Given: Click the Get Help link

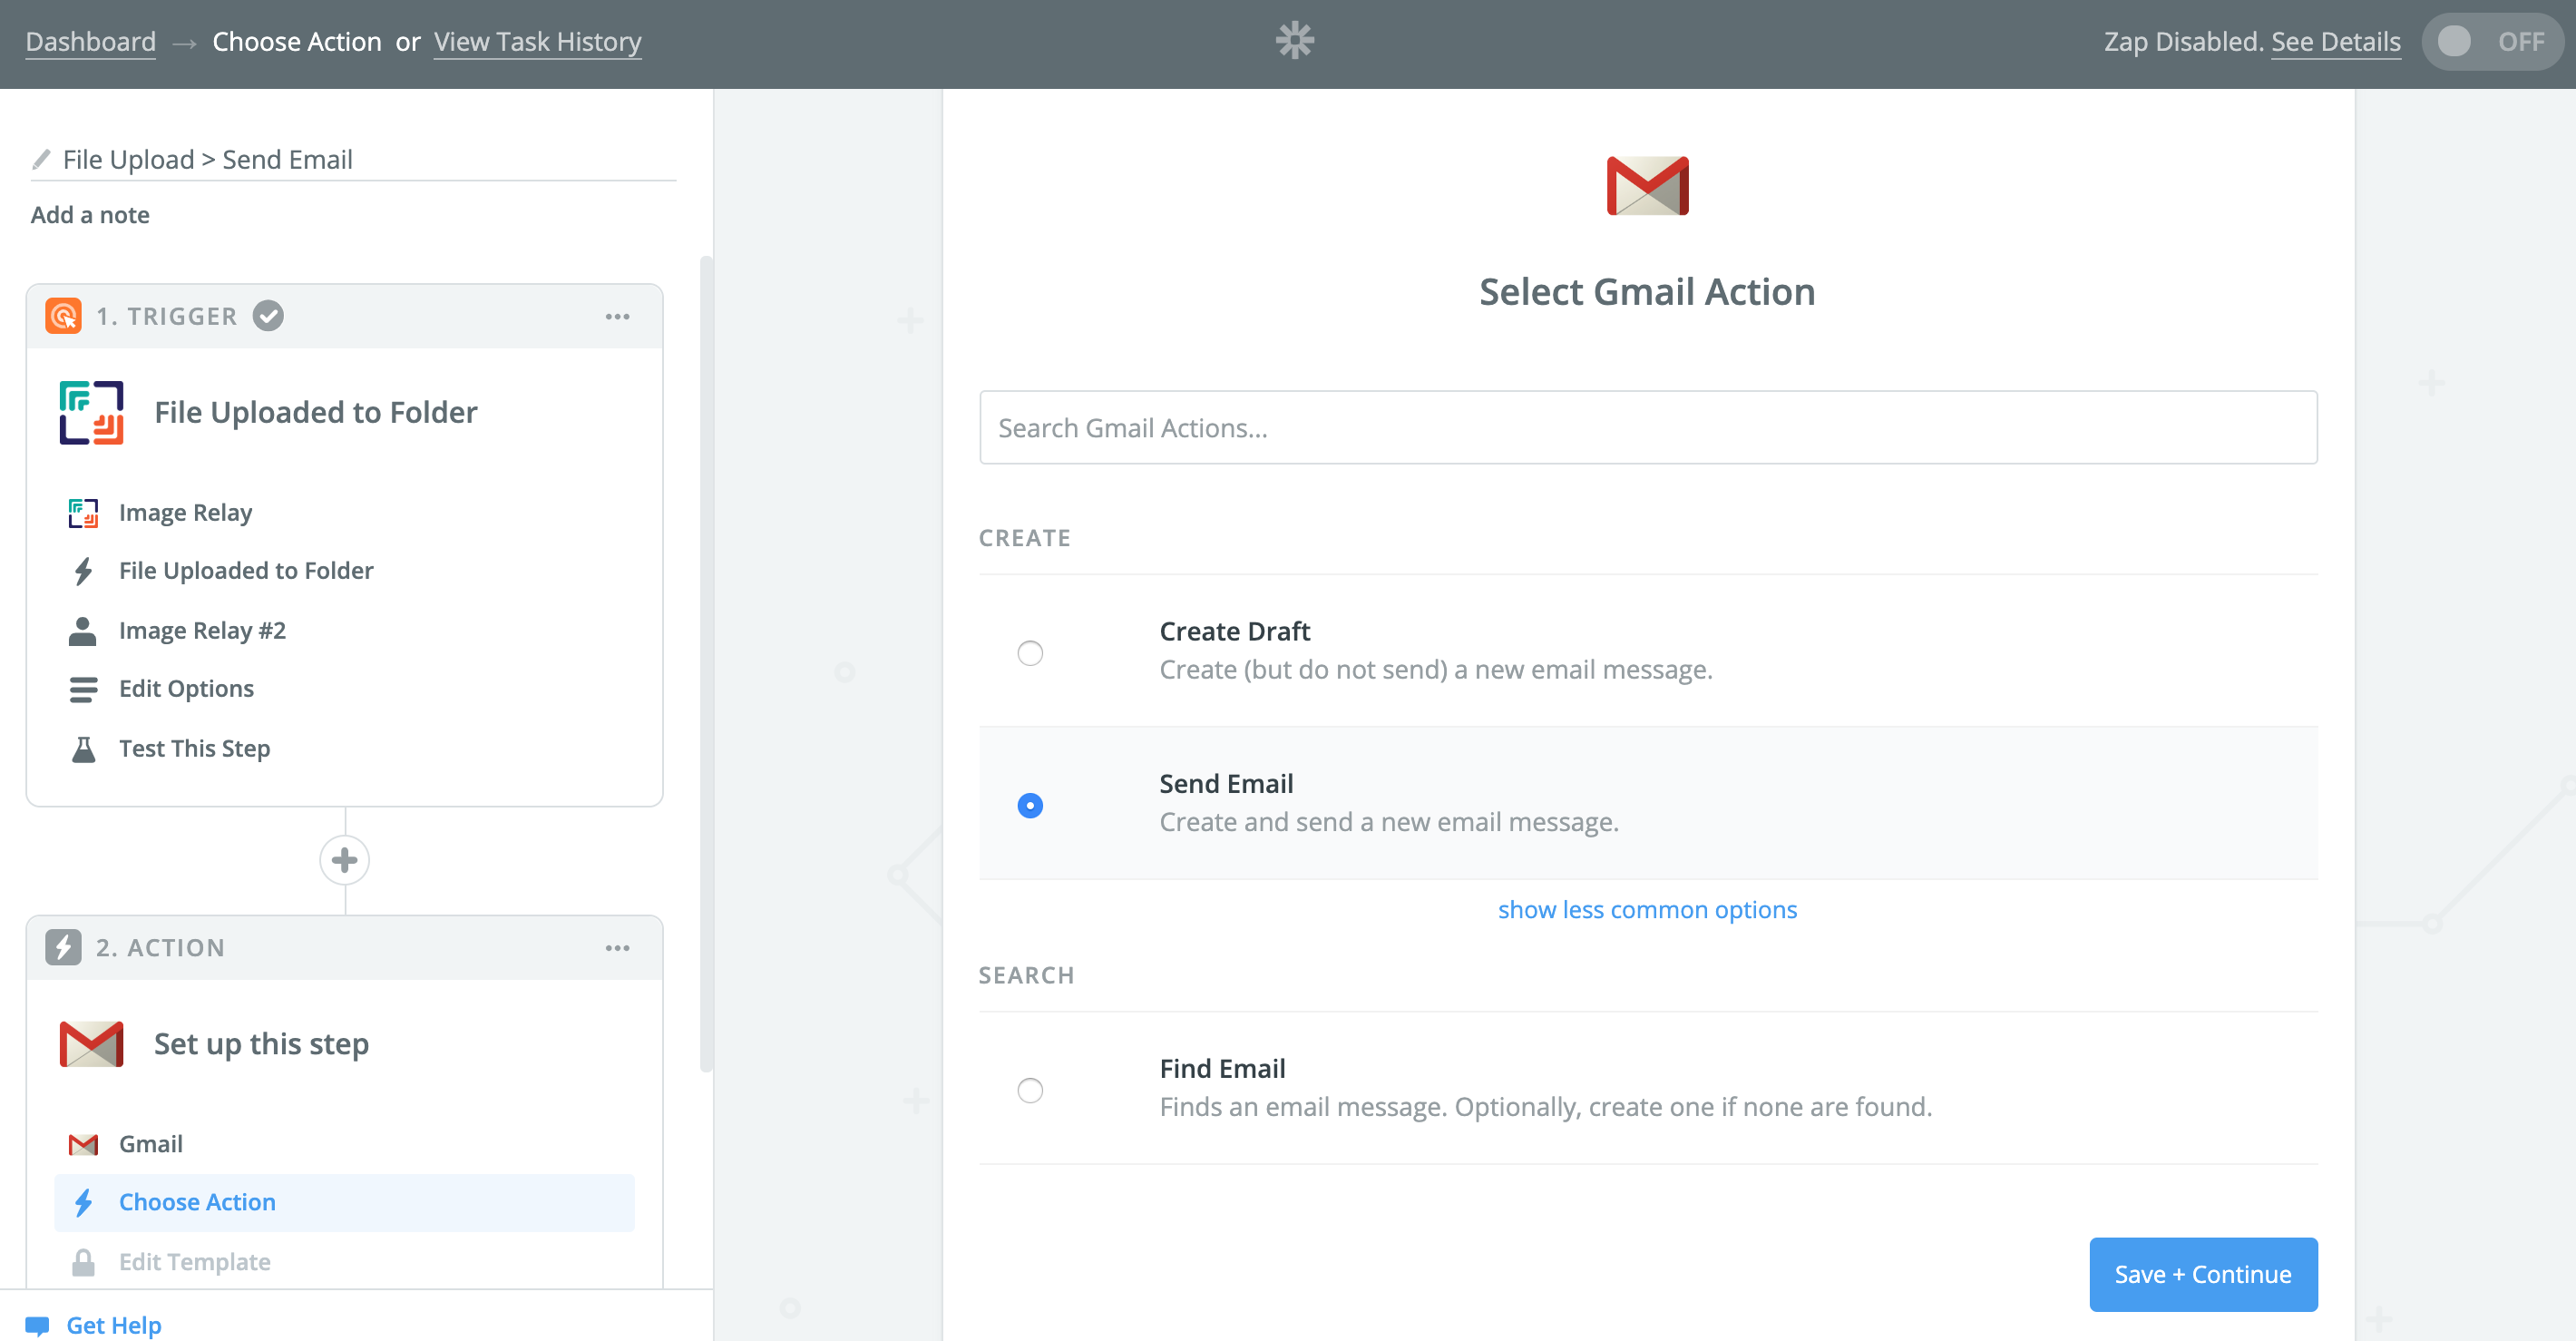Looking at the screenshot, I should click(113, 1325).
